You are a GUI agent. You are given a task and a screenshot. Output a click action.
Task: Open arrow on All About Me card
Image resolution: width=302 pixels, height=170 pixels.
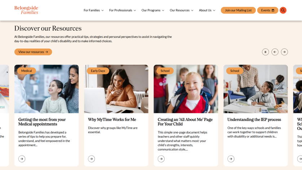[161, 159]
